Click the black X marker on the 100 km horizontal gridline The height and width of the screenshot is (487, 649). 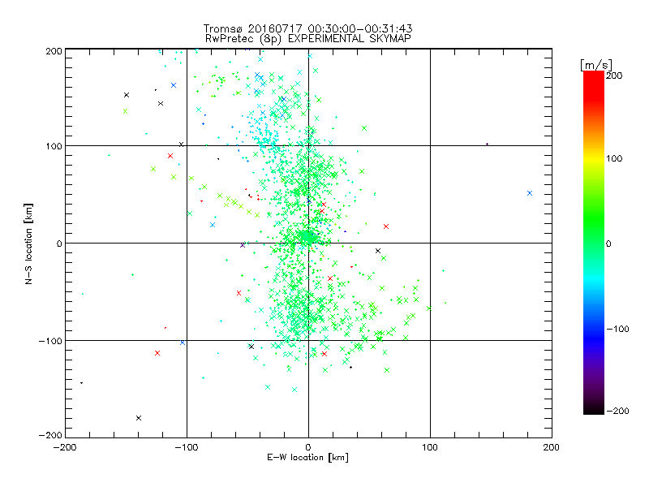(x=181, y=144)
